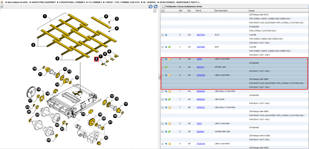The height and width of the screenshot is (149, 309).
Task: Click the green arrow icon for part 84076900
Action: tap(169, 47)
